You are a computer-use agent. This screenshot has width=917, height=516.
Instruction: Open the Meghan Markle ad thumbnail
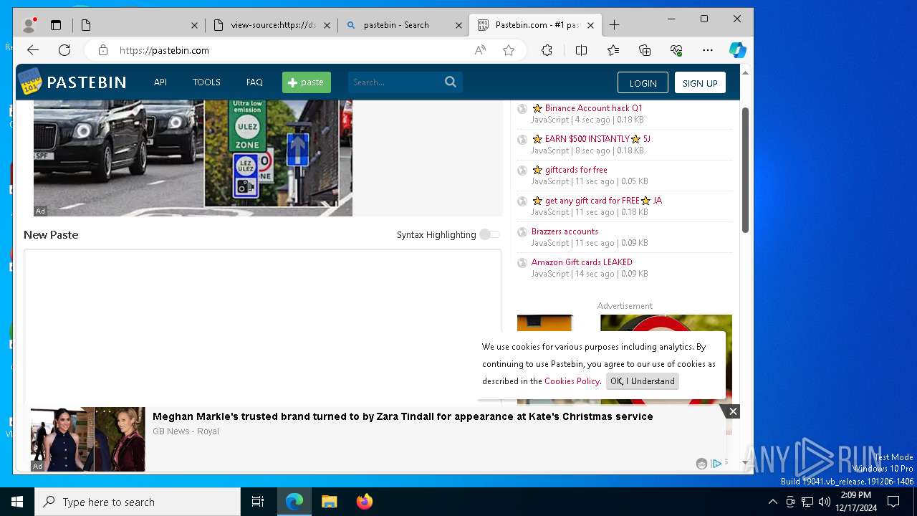[88, 439]
